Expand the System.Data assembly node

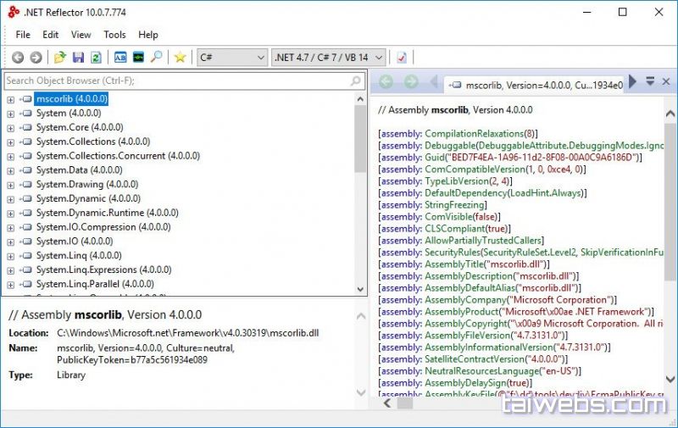(11, 170)
